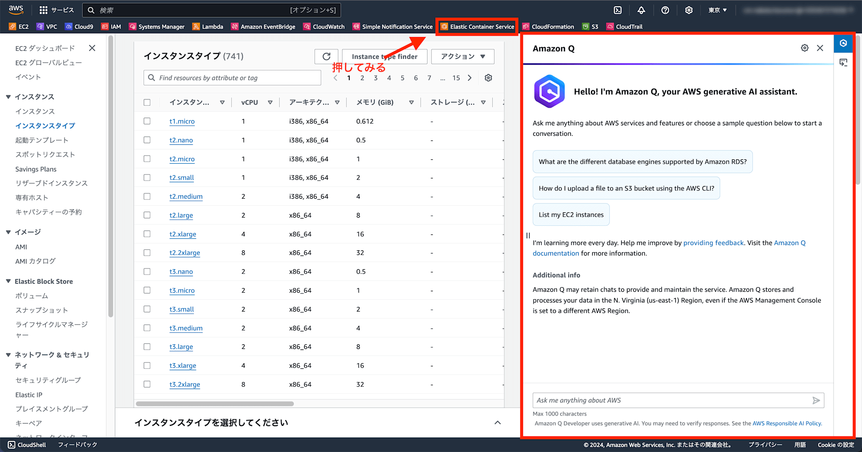
Task: Open CloudWatch favorite shortcut
Action: click(x=324, y=27)
